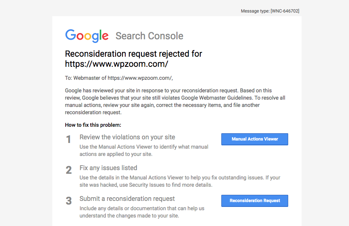The image size is (349, 226).
Task: Click 'Review the violations on your site' heading
Action: (x=127, y=137)
